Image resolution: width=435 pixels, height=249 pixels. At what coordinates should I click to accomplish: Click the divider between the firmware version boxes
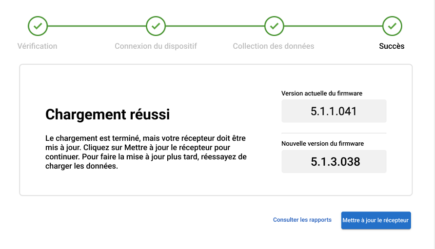click(x=334, y=133)
